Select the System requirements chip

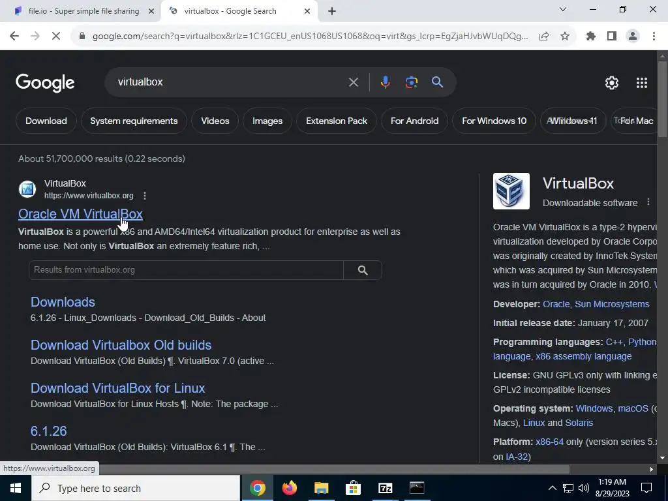click(x=134, y=121)
